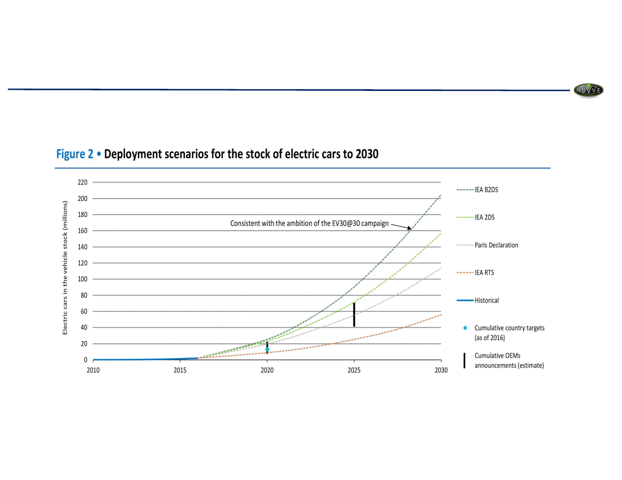This screenshot has height=480, width=622.
Task: Click the Cumulative OEMs announcements legend text
Action: tap(509, 360)
